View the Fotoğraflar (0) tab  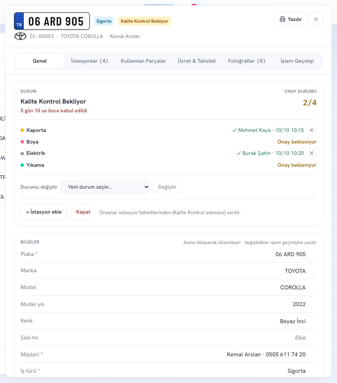pyautogui.click(x=247, y=61)
